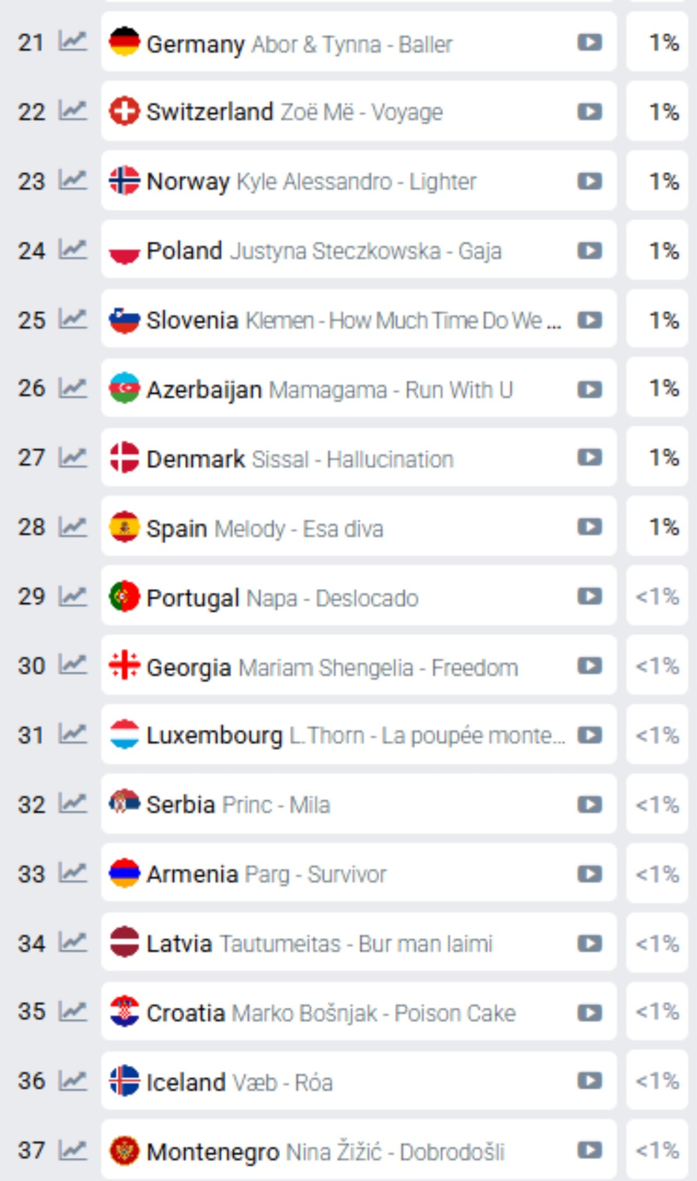View the trend chart for Latvia
The height and width of the screenshot is (1181, 697).
point(72,942)
